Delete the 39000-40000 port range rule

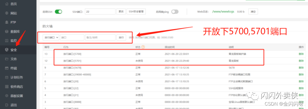301,74
